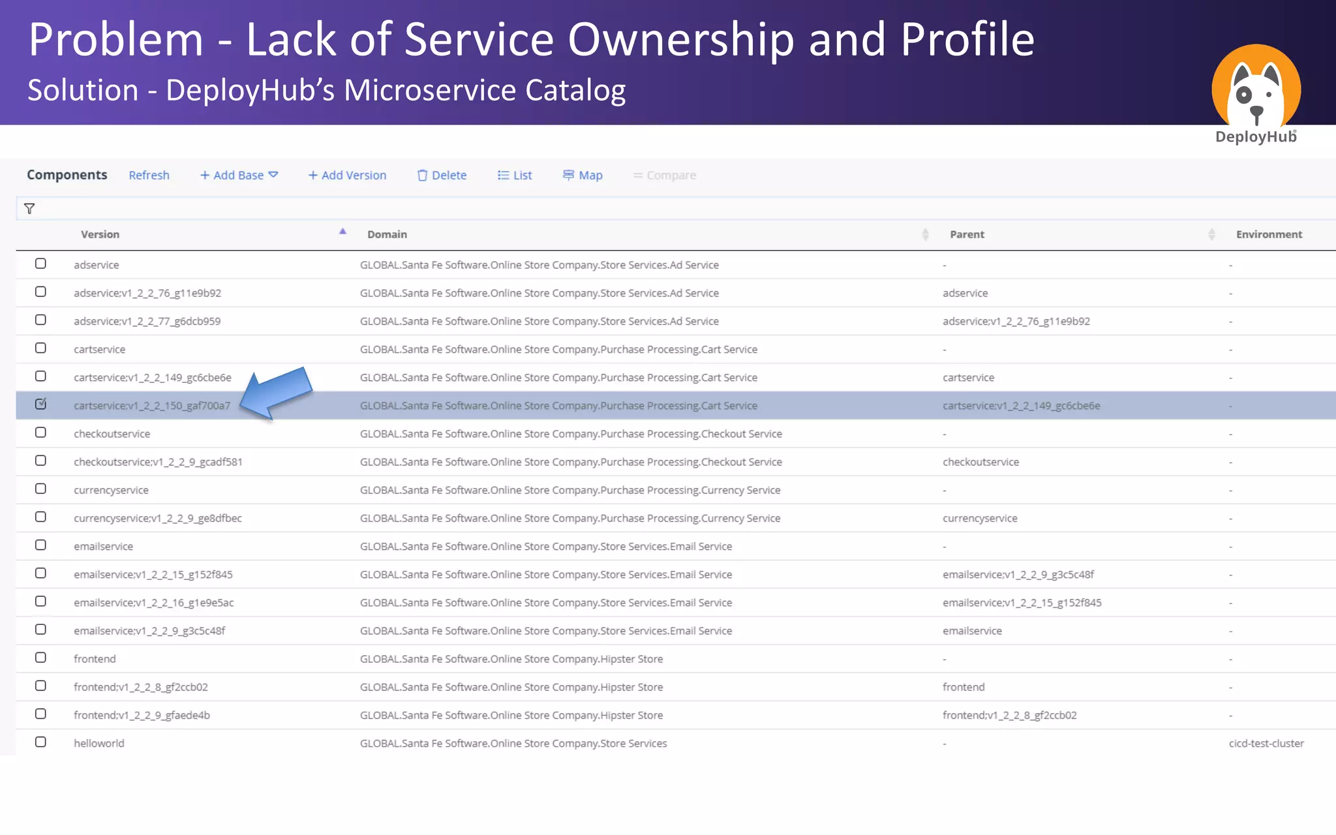Click the greyed Compare button
The height and width of the screenshot is (835, 1336).
[665, 175]
